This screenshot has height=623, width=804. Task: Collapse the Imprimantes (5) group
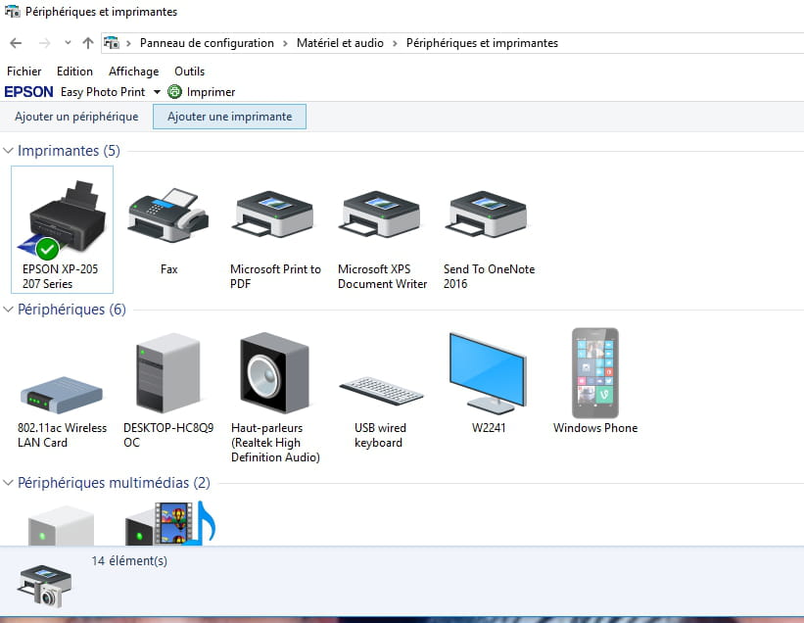click(x=8, y=150)
